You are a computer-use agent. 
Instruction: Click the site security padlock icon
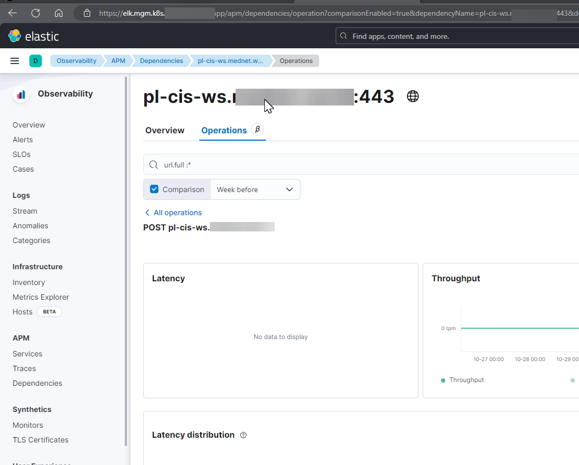coord(87,13)
